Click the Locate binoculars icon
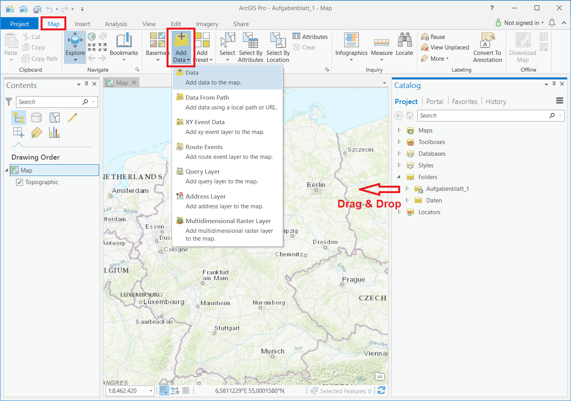Image resolution: width=571 pixels, height=401 pixels. [x=404, y=40]
